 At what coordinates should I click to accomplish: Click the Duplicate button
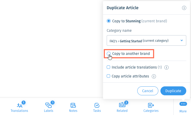pos(173,91)
